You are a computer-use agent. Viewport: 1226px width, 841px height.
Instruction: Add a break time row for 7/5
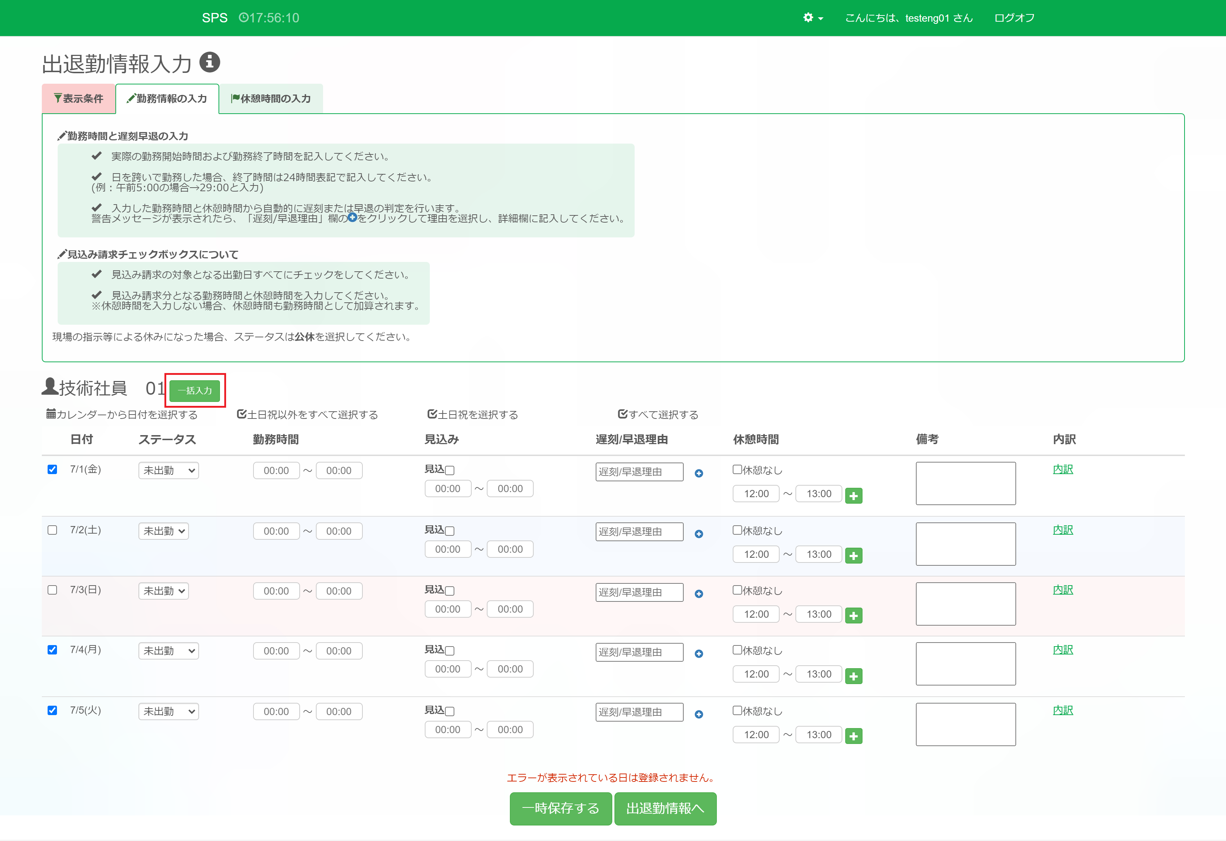853,736
